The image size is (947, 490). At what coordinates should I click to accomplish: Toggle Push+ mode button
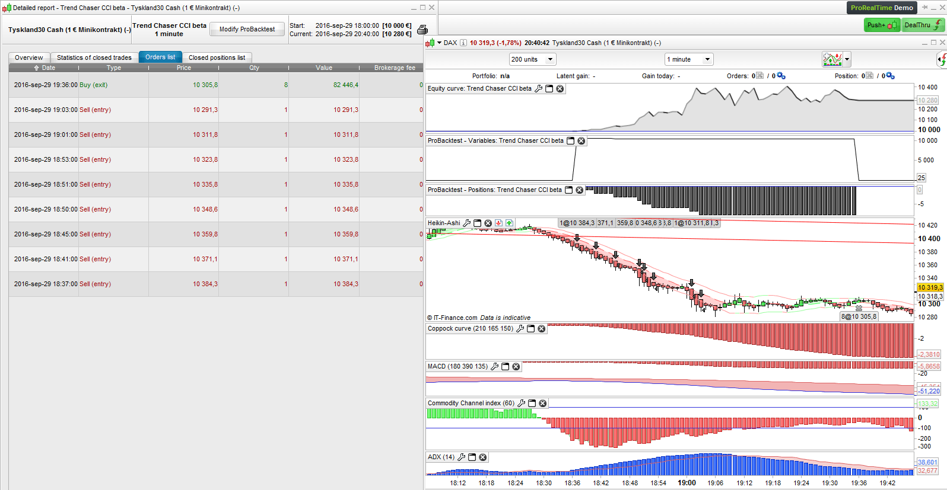(x=882, y=25)
